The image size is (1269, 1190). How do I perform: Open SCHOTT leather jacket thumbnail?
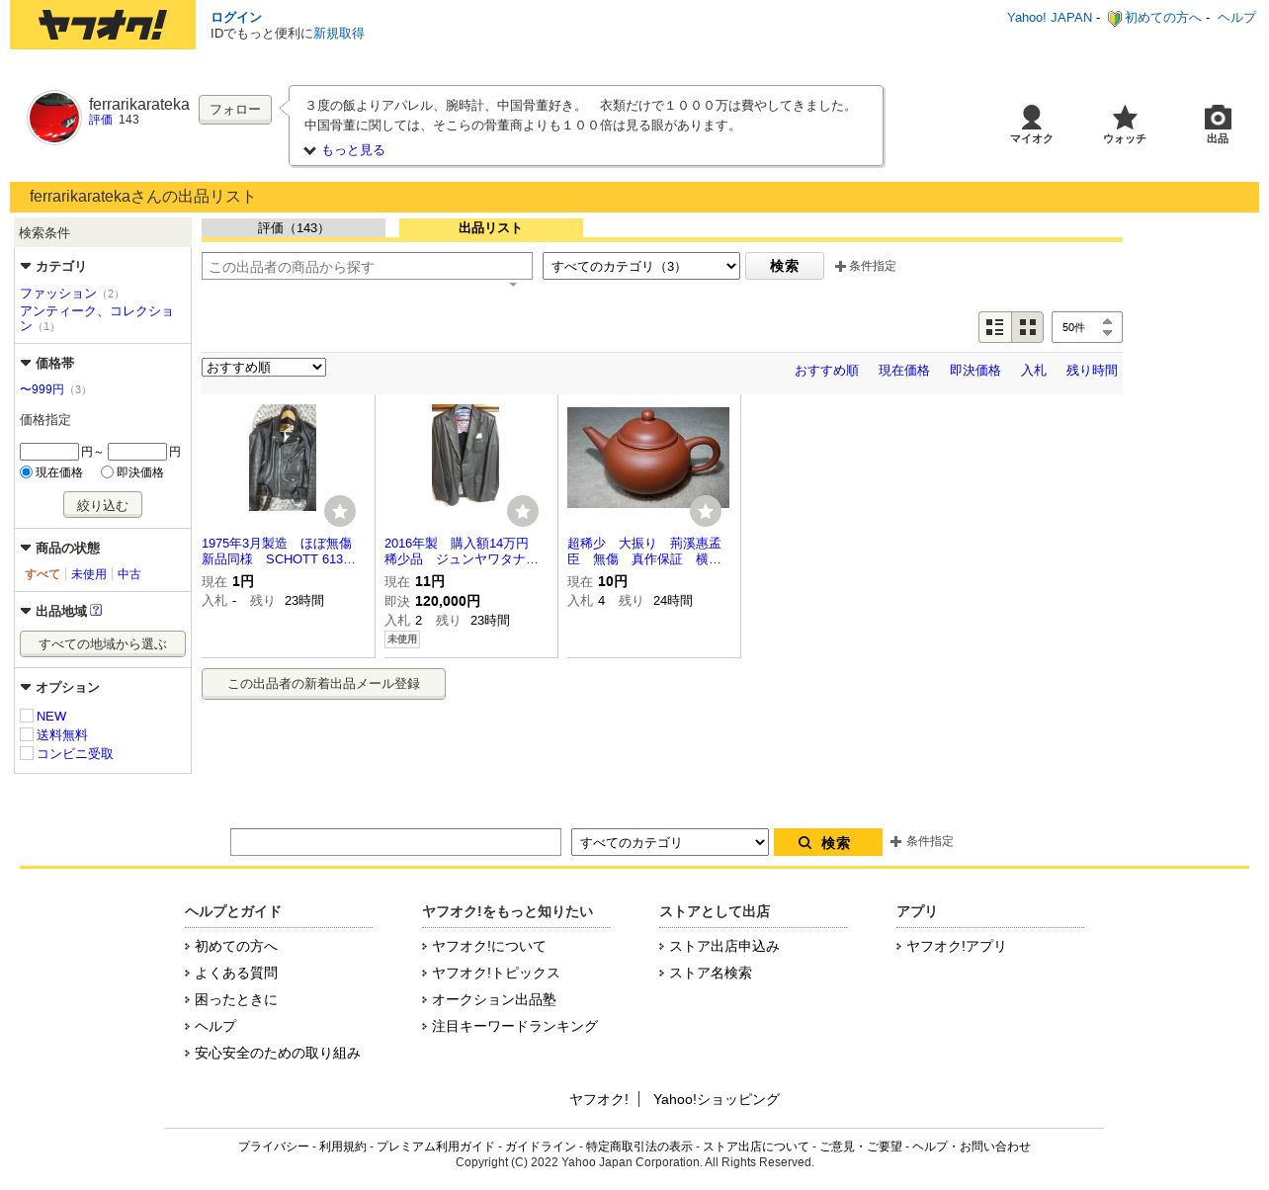(x=283, y=458)
